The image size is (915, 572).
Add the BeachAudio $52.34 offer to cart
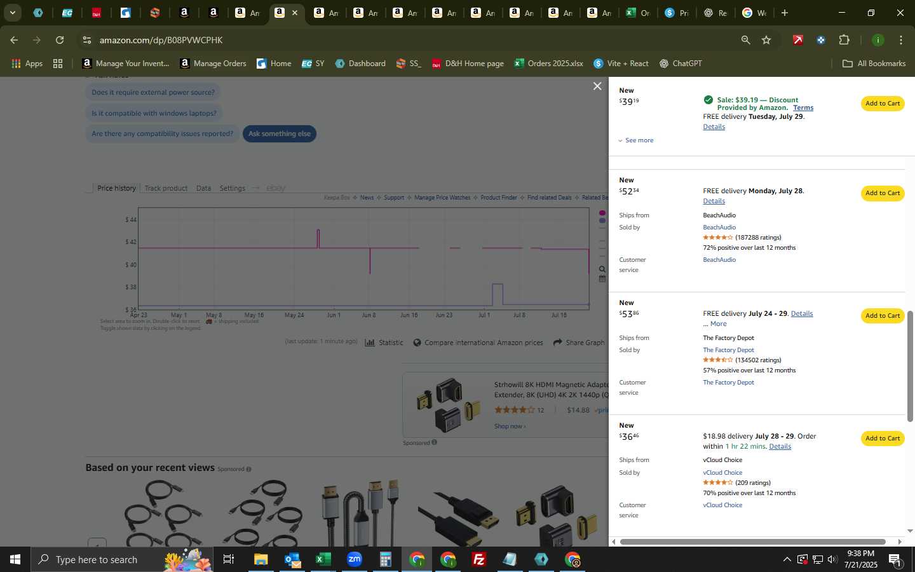tap(883, 193)
